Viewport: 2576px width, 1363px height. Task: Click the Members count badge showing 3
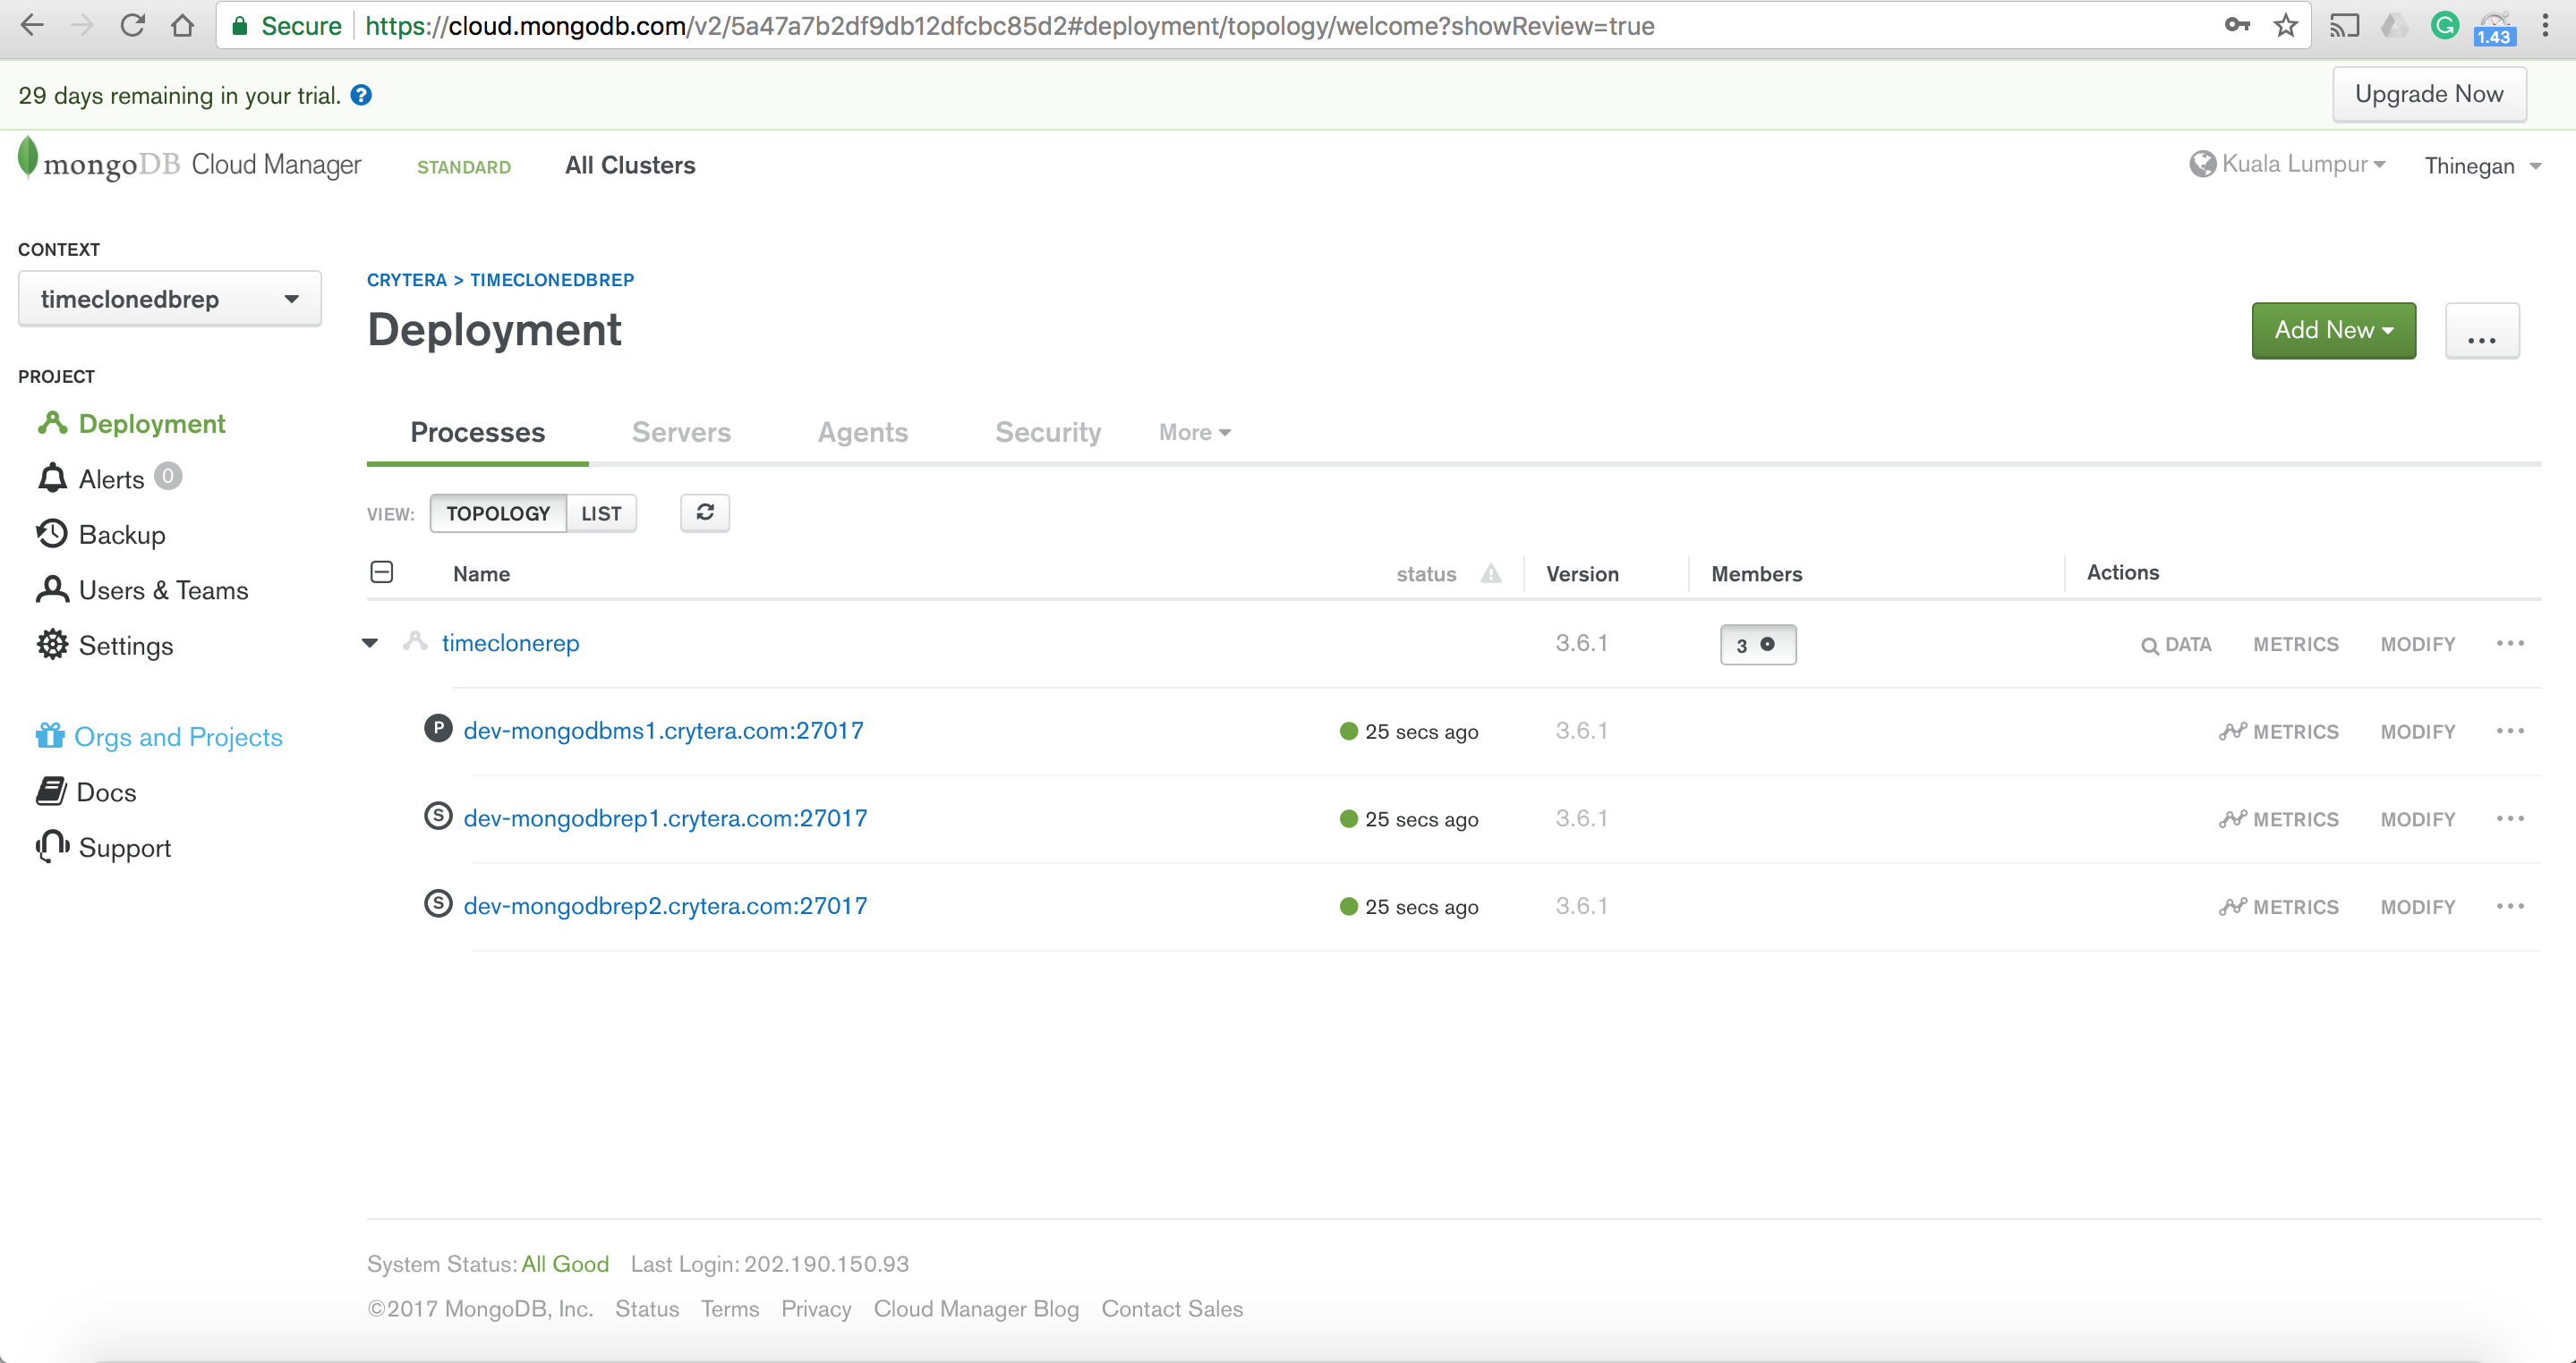(x=1755, y=643)
